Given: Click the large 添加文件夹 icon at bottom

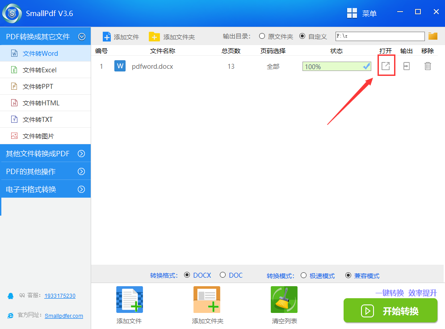Looking at the screenshot, I should pos(207,300).
